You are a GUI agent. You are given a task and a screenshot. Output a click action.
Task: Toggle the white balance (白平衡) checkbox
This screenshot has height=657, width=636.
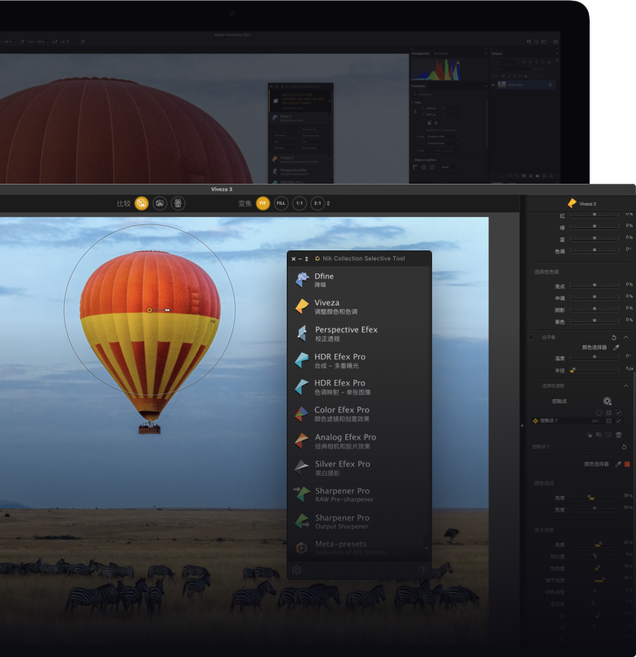[531, 337]
